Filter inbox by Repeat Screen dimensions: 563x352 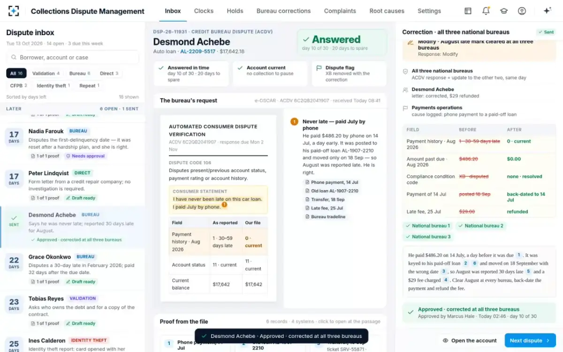[x=90, y=86]
